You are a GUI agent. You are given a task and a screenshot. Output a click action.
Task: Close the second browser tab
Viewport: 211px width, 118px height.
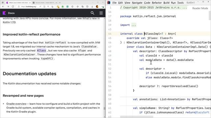pyautogui.click(x=56, y=3)
